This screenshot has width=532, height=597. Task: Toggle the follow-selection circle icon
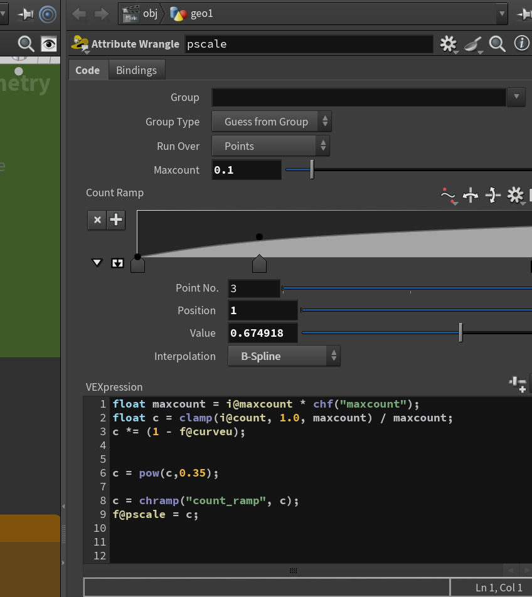click(x=48, y=14)
